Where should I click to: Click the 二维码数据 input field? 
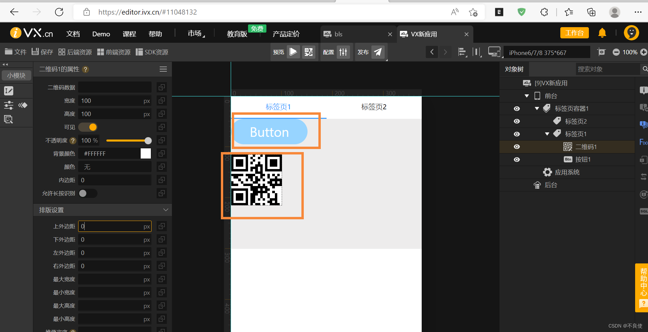pyautogui.click(x=115, y=87)
